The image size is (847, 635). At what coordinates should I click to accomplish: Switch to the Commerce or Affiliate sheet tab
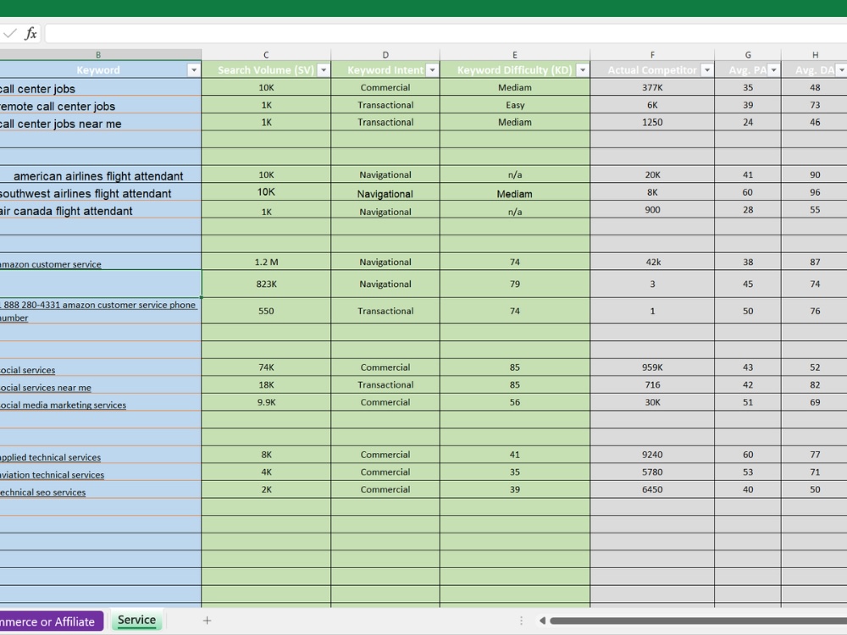50,621
